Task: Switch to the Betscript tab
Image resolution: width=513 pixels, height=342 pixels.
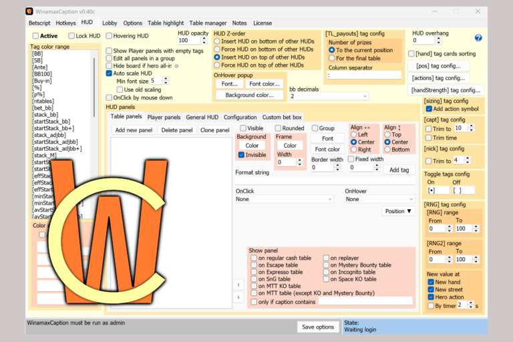Action: 39,23
